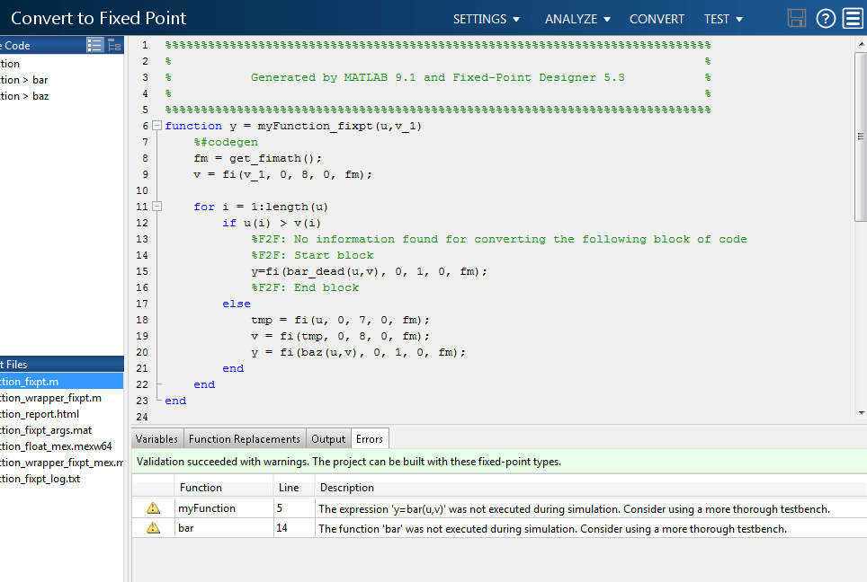This screenshot has width=867, height=582.
Task: Click warning icon for bar row
Action: click(153, 529)
